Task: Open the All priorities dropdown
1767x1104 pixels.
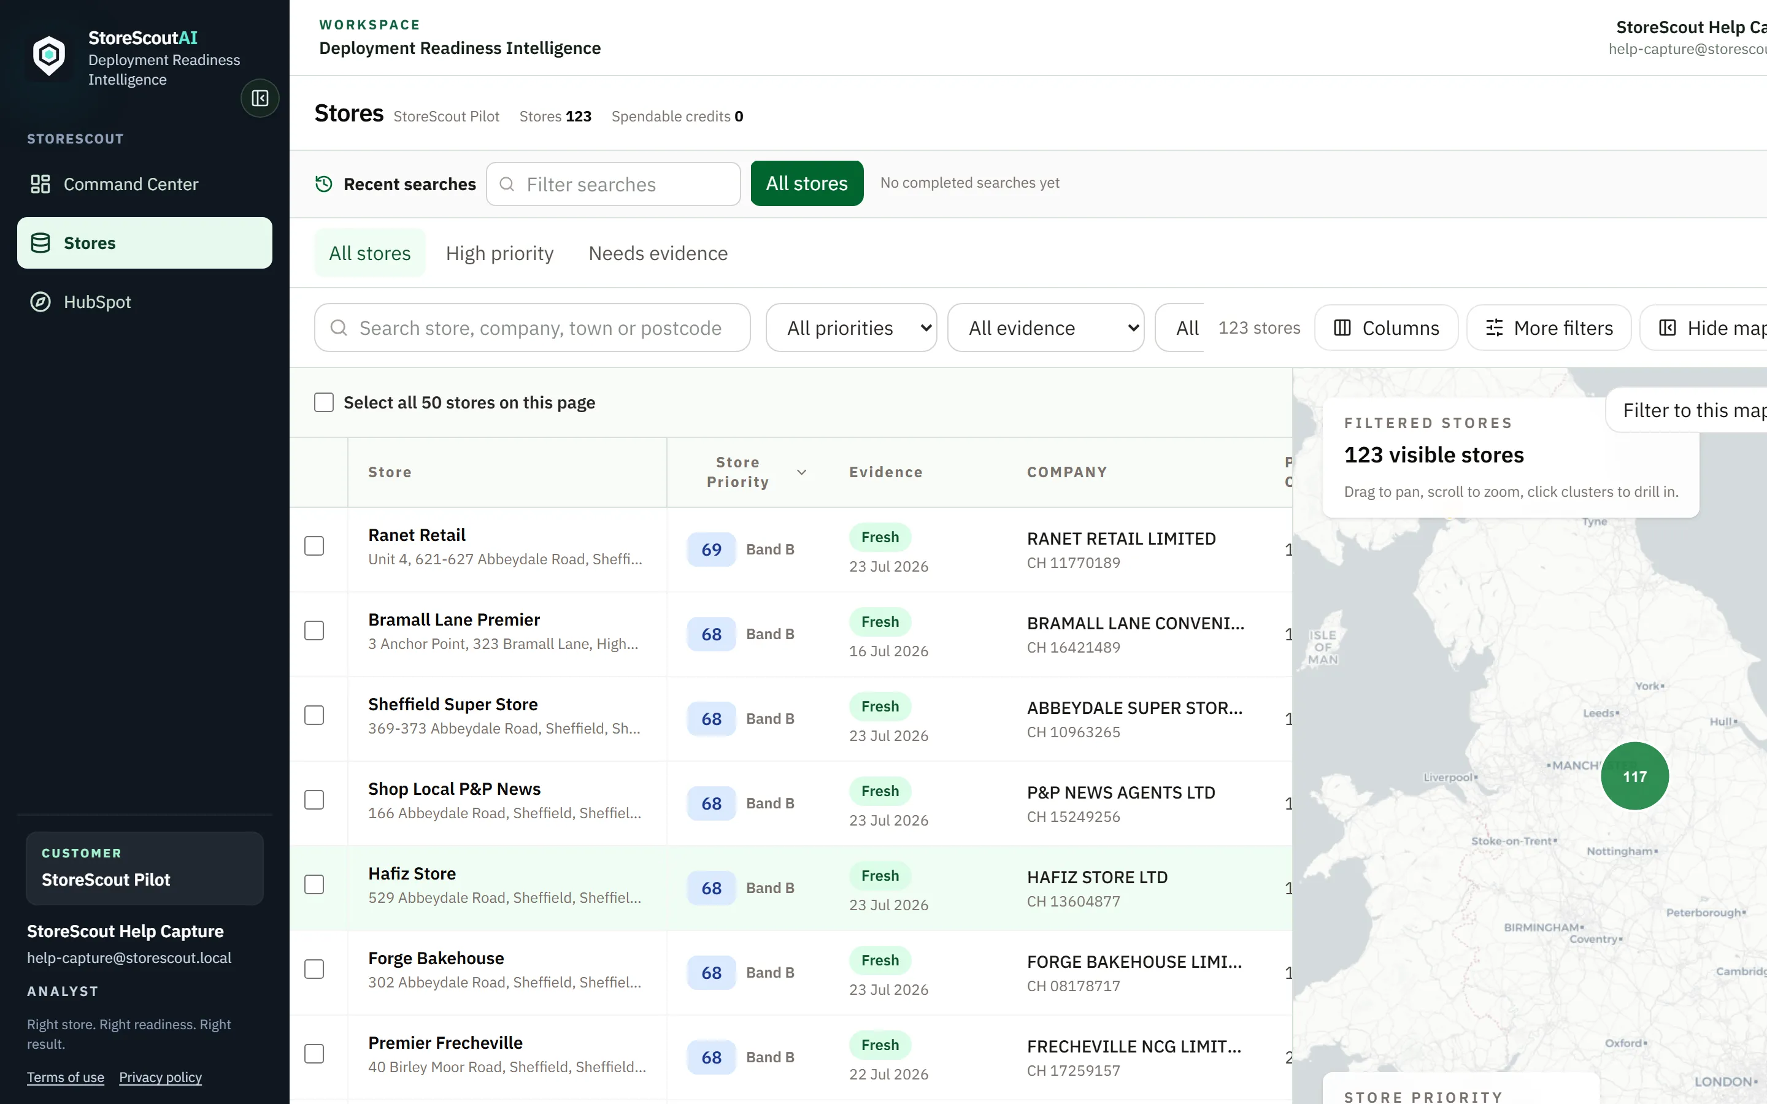Action: tap(852, 328)
